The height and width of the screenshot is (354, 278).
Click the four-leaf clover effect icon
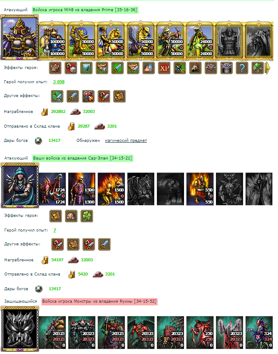(87, 216)
